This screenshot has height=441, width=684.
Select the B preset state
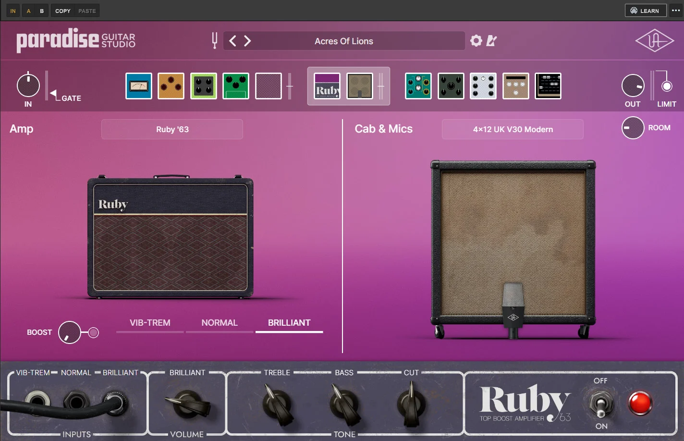coord(42,11)
